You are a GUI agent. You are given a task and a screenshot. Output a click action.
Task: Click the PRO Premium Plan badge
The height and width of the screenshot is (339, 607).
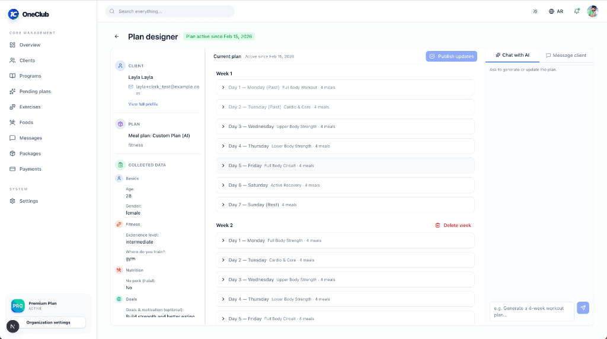click(18, 306)
